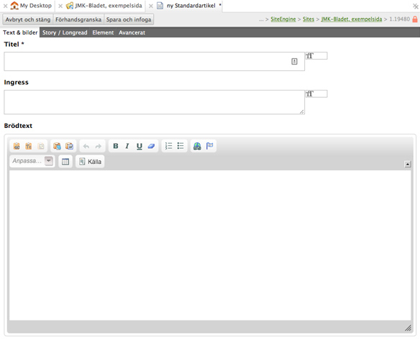Image resolution: width=420 pixels, height=345 pixels.
Task: Click the Paste from Word icon
Action: click(x=69, y=146)
